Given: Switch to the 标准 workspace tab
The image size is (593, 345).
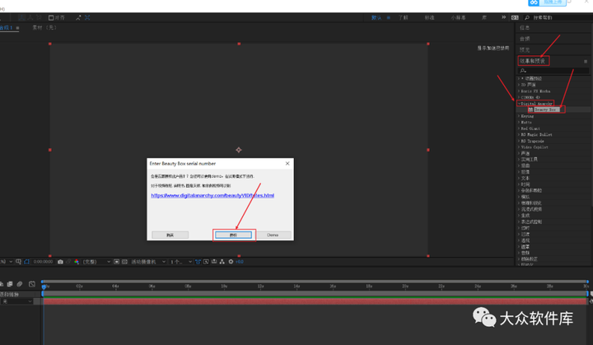Looking at the screenshot, I should 430,18.
